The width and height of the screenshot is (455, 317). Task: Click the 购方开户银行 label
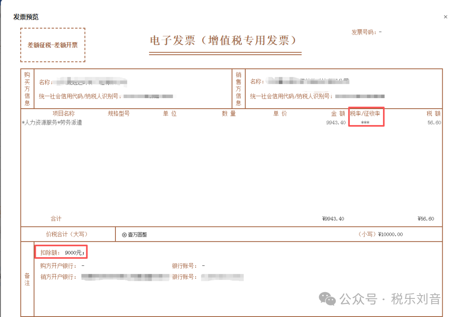click(59, 266)
